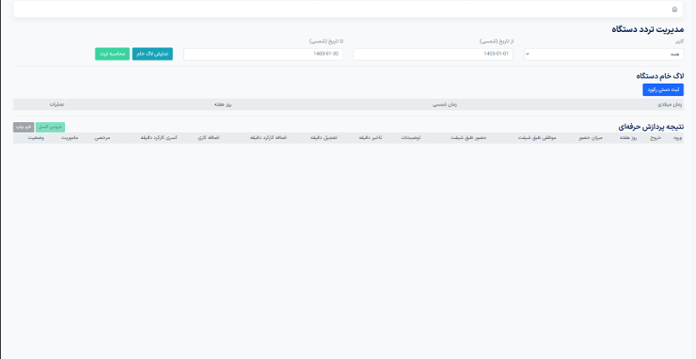This screenshot has width=696, height=359.
Task: Click روز هفته header in results table
Action: click(x=628, y=138)
